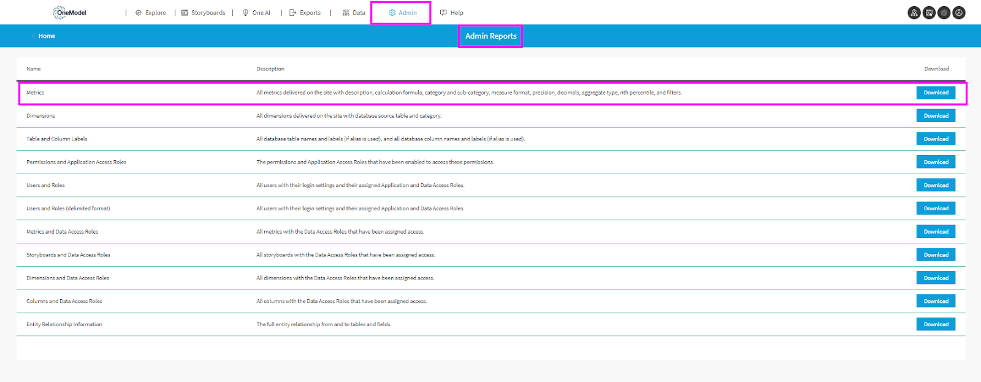The image size is (981, 382).
Task: Click the fingerprint icon in header
Action: pyautogui.click(x=944, y=13)
